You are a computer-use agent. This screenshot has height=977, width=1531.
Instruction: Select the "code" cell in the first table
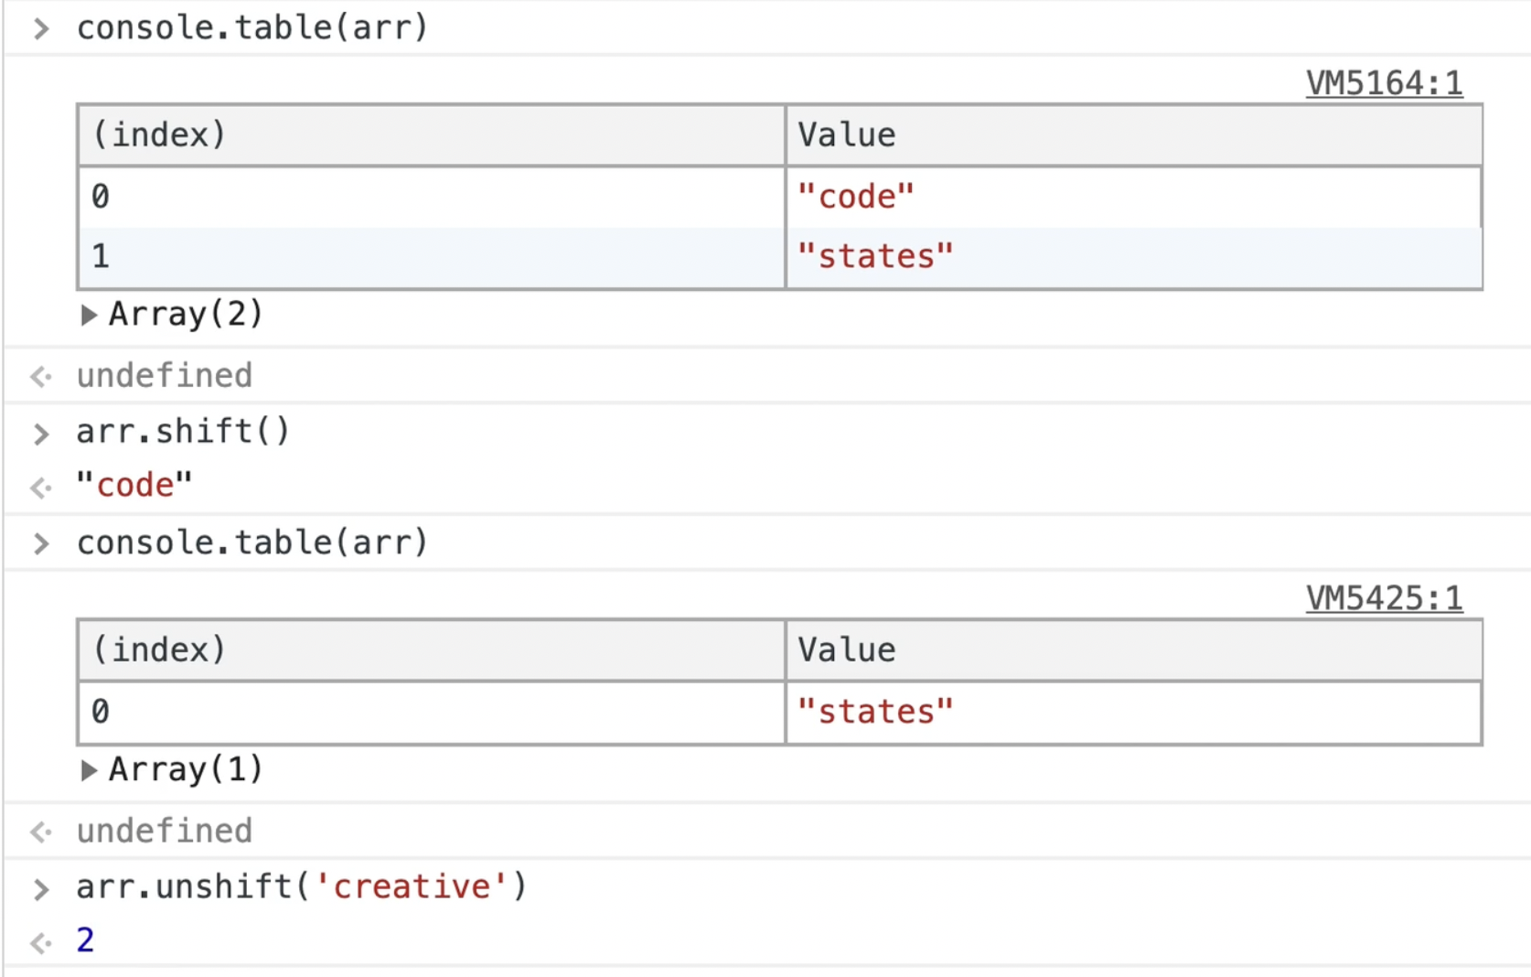[x=855, y=197]
